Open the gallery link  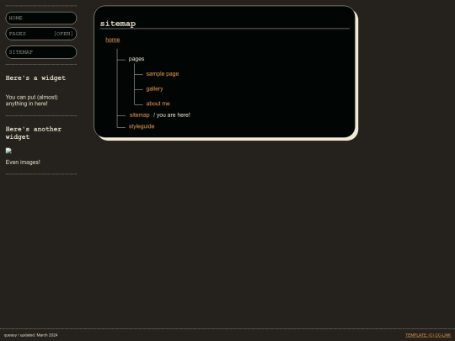154,88
